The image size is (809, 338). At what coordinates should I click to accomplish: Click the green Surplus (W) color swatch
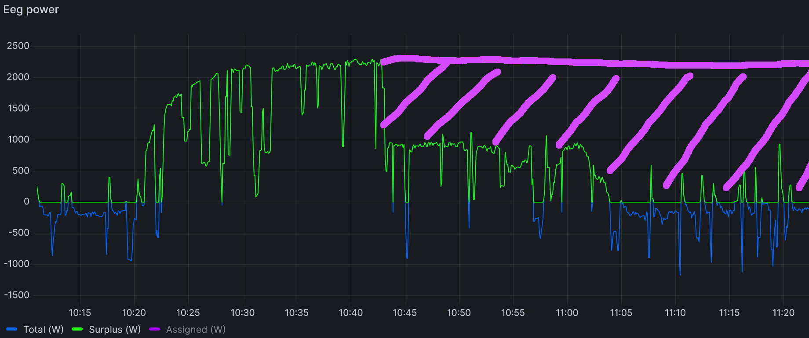(x=77, y=330)
